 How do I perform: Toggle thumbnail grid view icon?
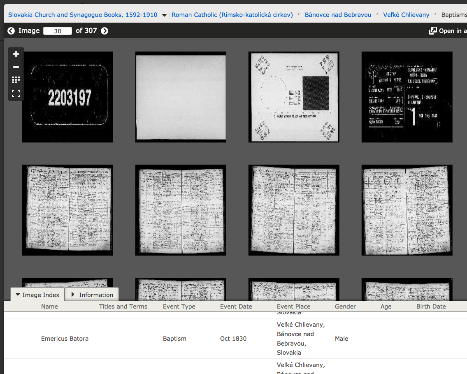[x=16, y=80]
